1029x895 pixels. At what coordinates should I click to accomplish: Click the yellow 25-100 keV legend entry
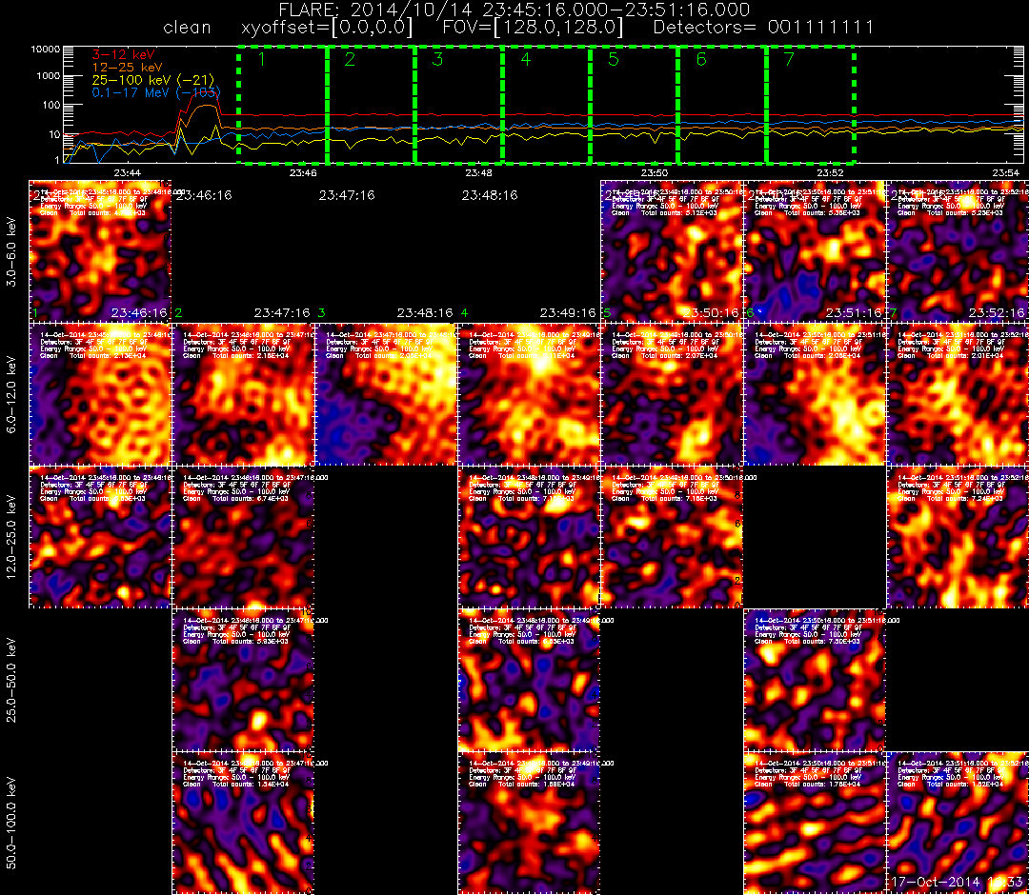[x=152, y=80]
